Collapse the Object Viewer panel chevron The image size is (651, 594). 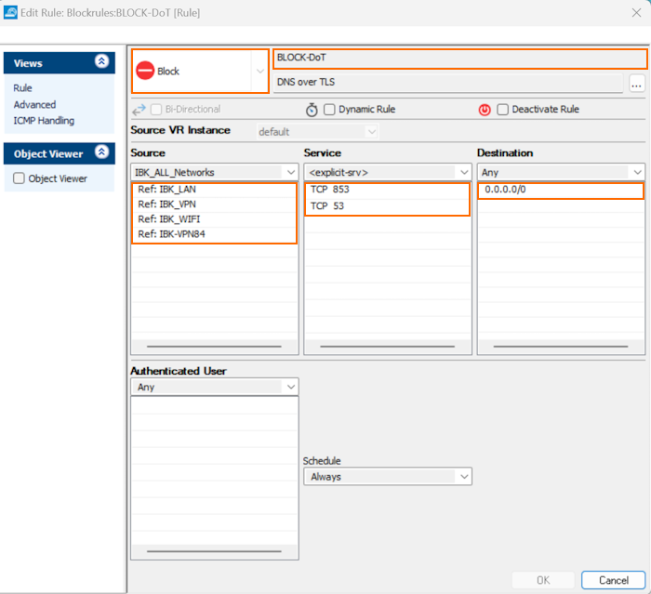click(101, 153)
